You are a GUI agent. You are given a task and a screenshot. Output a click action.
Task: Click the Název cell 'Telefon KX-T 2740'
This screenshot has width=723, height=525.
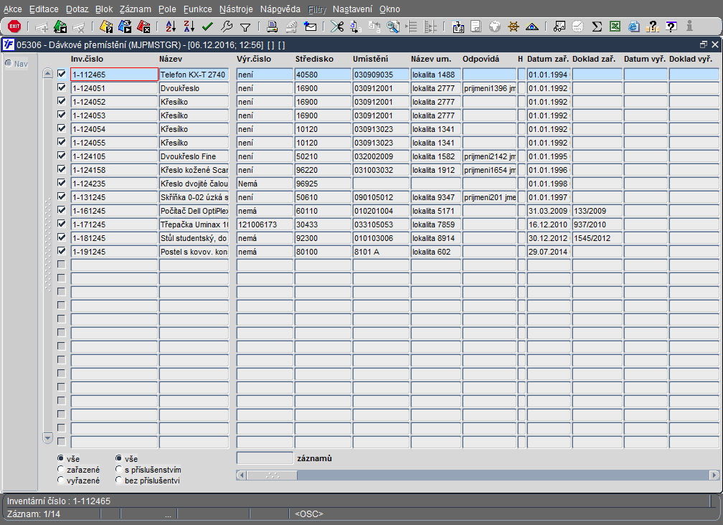194,74
